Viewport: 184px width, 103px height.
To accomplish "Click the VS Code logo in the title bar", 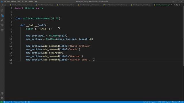I will [x=2, y=2].
